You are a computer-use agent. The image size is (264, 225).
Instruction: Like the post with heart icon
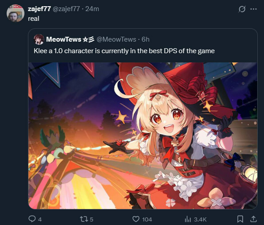[x=136, y=219]
